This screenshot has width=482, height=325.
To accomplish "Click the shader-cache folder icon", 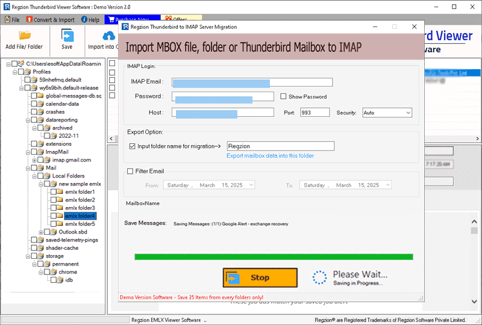I will click(40, 247).
